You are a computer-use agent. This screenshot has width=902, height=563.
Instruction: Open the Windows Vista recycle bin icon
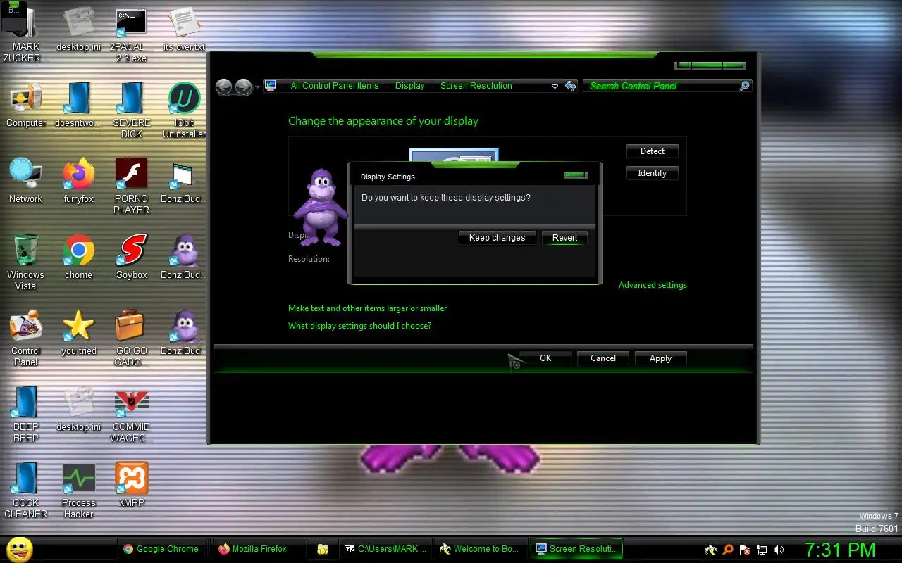pyautogui.click(x=26, y=262)
